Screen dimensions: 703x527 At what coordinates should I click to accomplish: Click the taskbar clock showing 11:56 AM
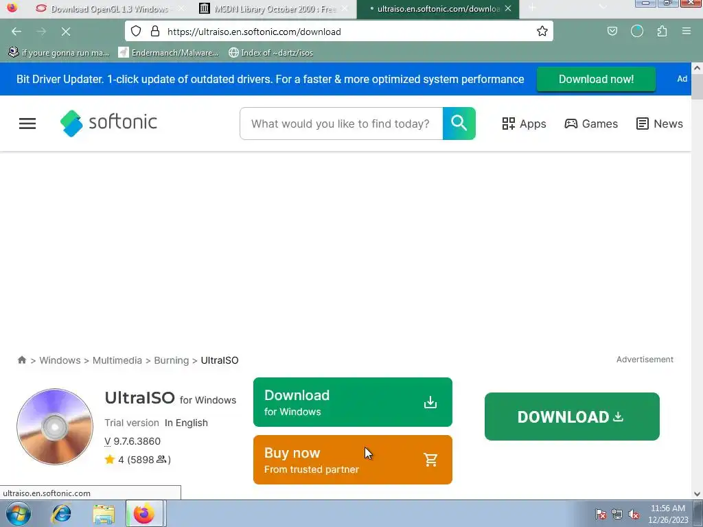(667, 514)
